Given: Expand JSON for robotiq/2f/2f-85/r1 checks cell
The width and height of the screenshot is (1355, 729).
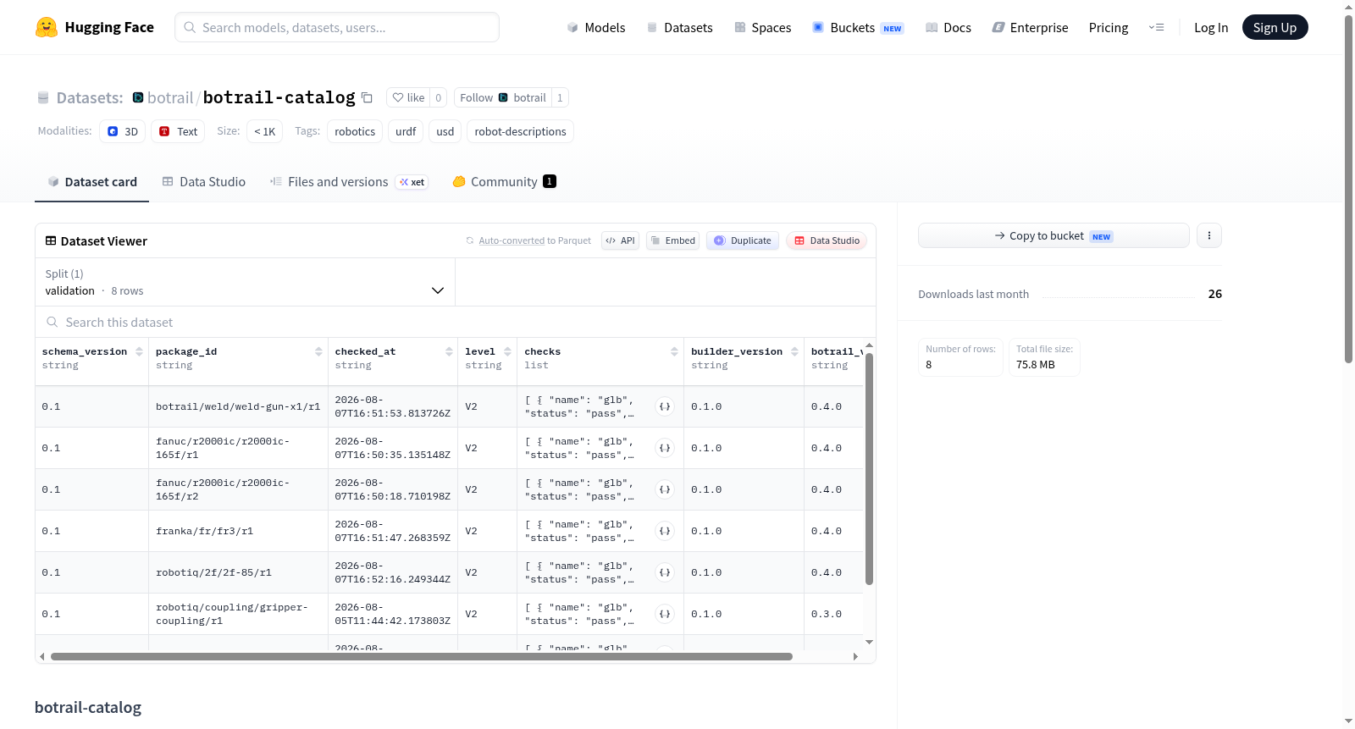Looking at the screenshot, I should pyautogui.click(x=665, y=572).
